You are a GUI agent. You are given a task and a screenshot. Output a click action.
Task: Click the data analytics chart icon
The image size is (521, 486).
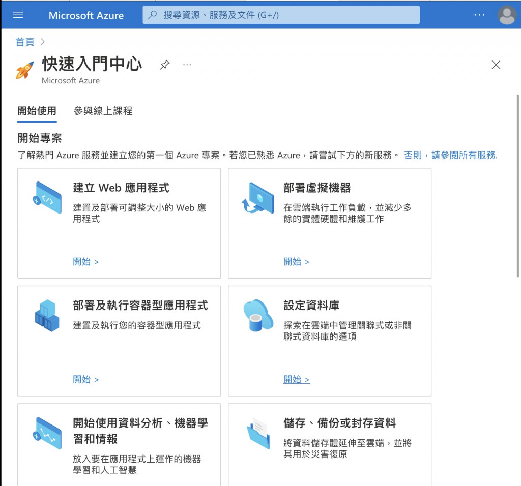[47, 433]
